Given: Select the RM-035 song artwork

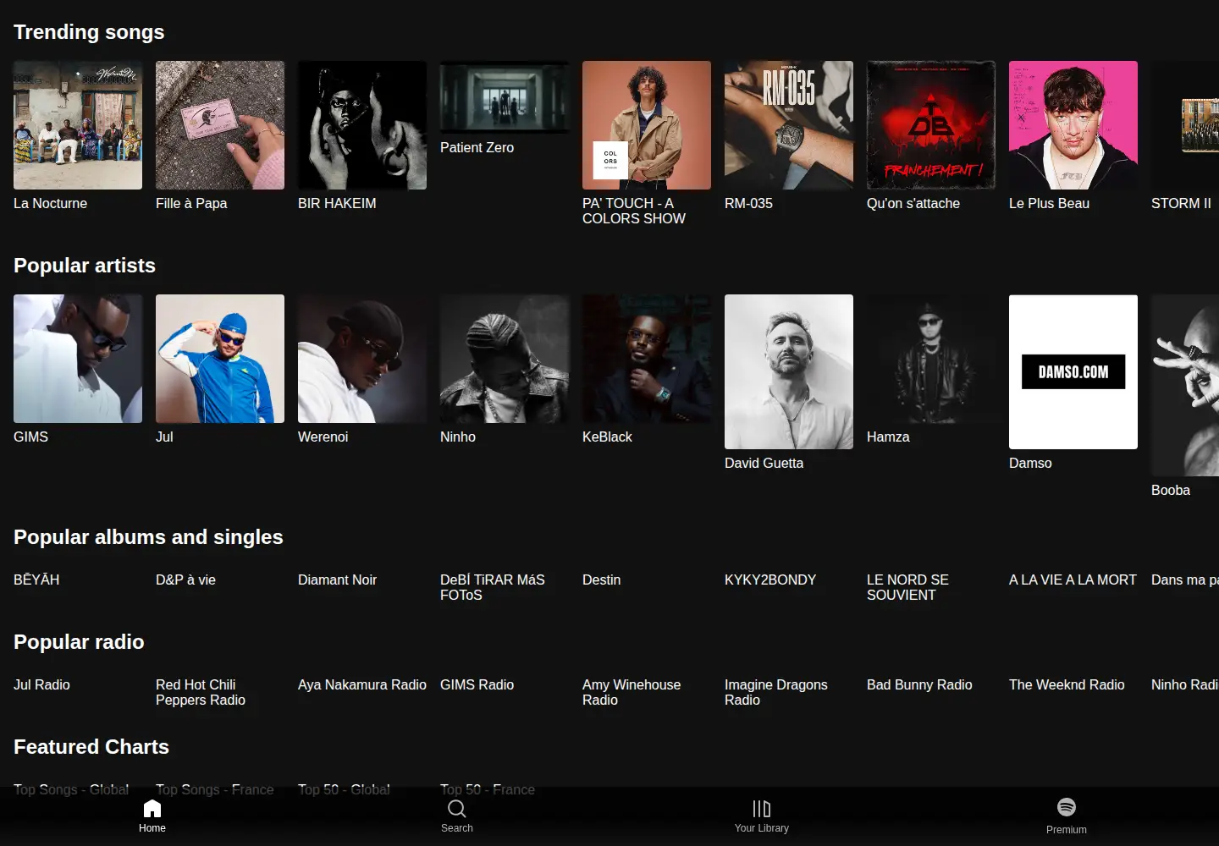Looking at the screenshot, I should (789, 125).
